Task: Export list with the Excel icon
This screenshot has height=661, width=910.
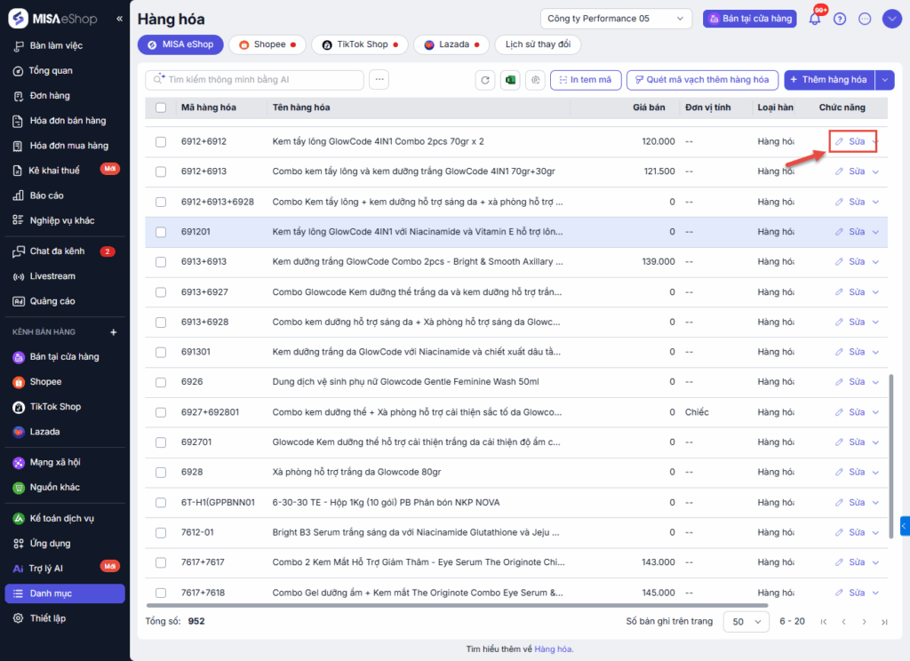Action: pyautogui.click(x=510, y=80)
